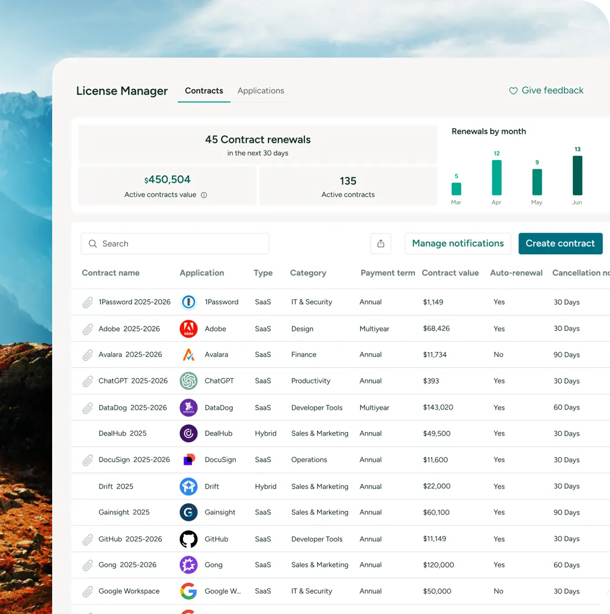Click the DealHub 2025 contract name
The height and width of the screenshot is (614, 610).
pyautogui.click(x=123, y=433)
